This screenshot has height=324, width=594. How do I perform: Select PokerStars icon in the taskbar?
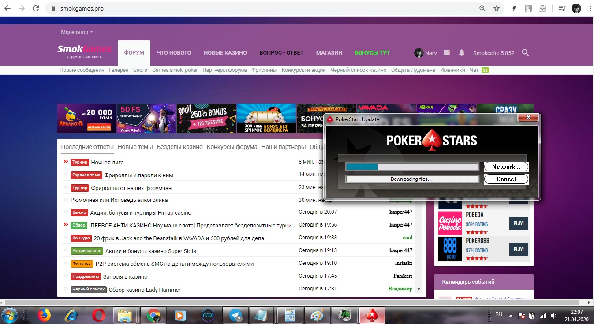point(372,315)
